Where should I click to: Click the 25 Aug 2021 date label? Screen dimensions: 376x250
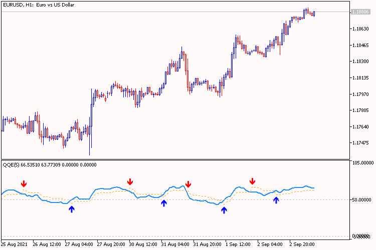click(15, 245)
